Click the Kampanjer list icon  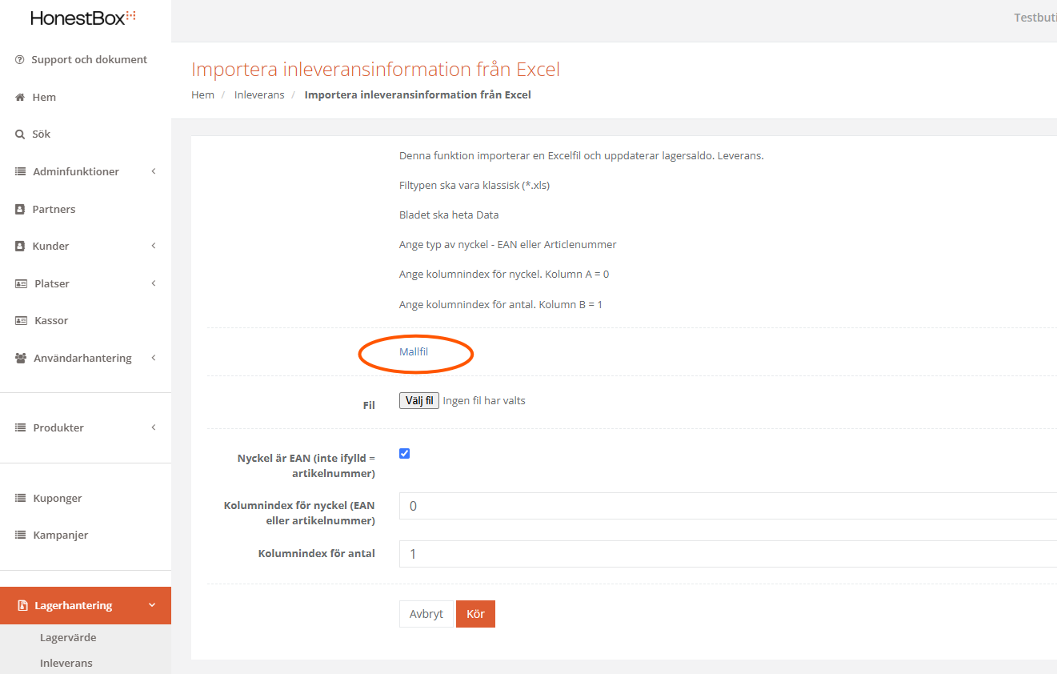[21, 536]
